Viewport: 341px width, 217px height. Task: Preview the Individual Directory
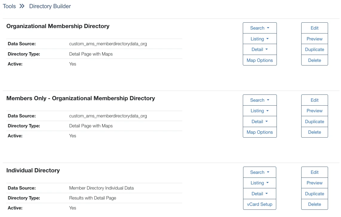tap(314, 183)
